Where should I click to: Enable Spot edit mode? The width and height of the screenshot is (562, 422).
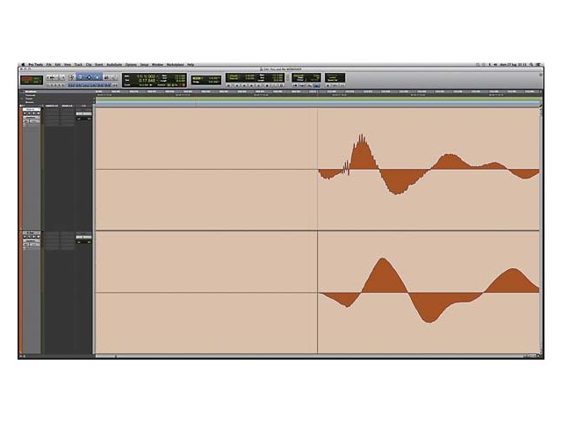[x=37, y=77]
